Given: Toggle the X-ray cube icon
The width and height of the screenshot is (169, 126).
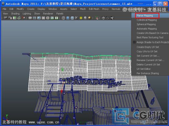Looking at the screenshot, I should coord(103,18).
